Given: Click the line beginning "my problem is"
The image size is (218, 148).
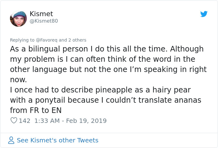Looking at the screenshot, I should pyautogui.click(x=102, y=59).
